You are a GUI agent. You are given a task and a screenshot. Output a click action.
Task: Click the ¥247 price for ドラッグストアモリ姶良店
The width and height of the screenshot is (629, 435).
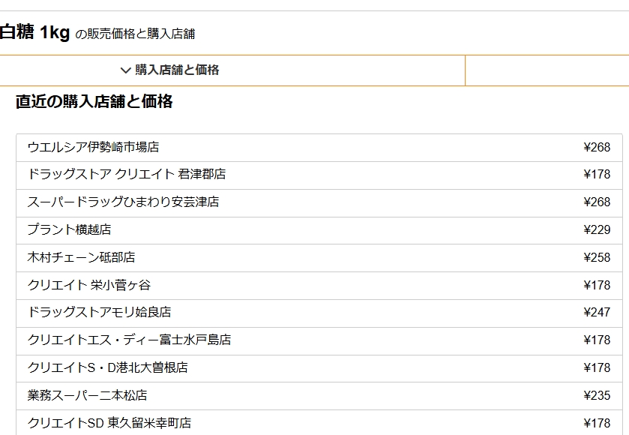click(597, 312)
